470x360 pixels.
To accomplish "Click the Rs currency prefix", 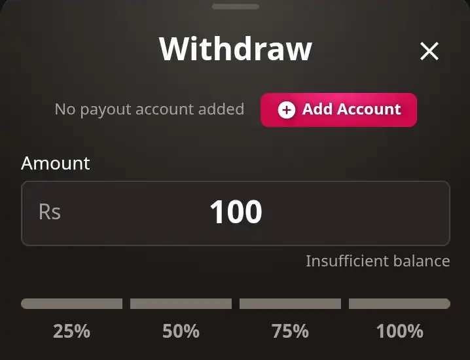I will pyautogui.click(x=50, y=212).
